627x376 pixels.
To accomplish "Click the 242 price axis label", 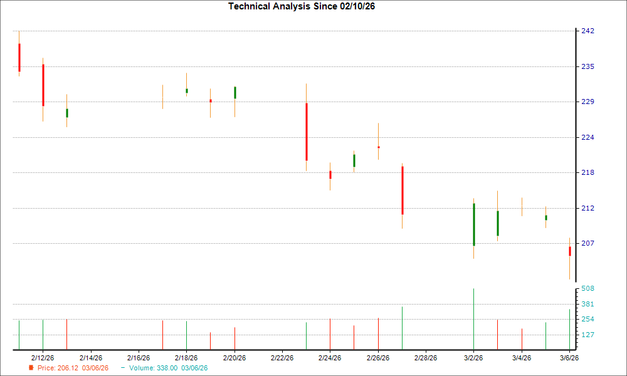I will pos(589,29).
